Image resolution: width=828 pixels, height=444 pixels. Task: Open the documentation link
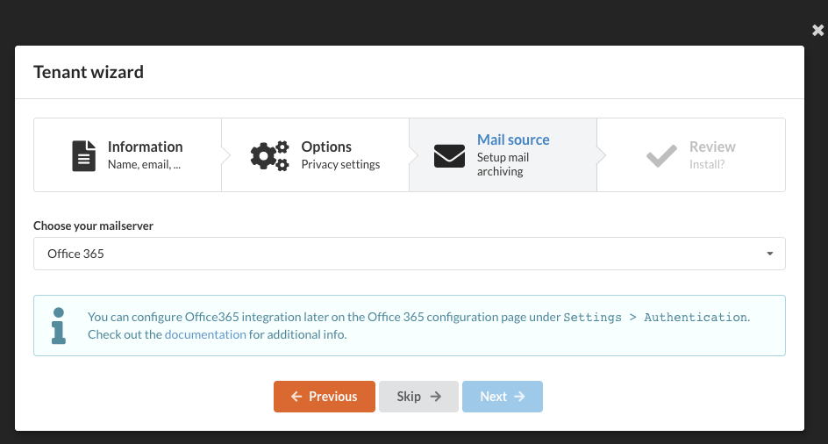click(205, 334)
